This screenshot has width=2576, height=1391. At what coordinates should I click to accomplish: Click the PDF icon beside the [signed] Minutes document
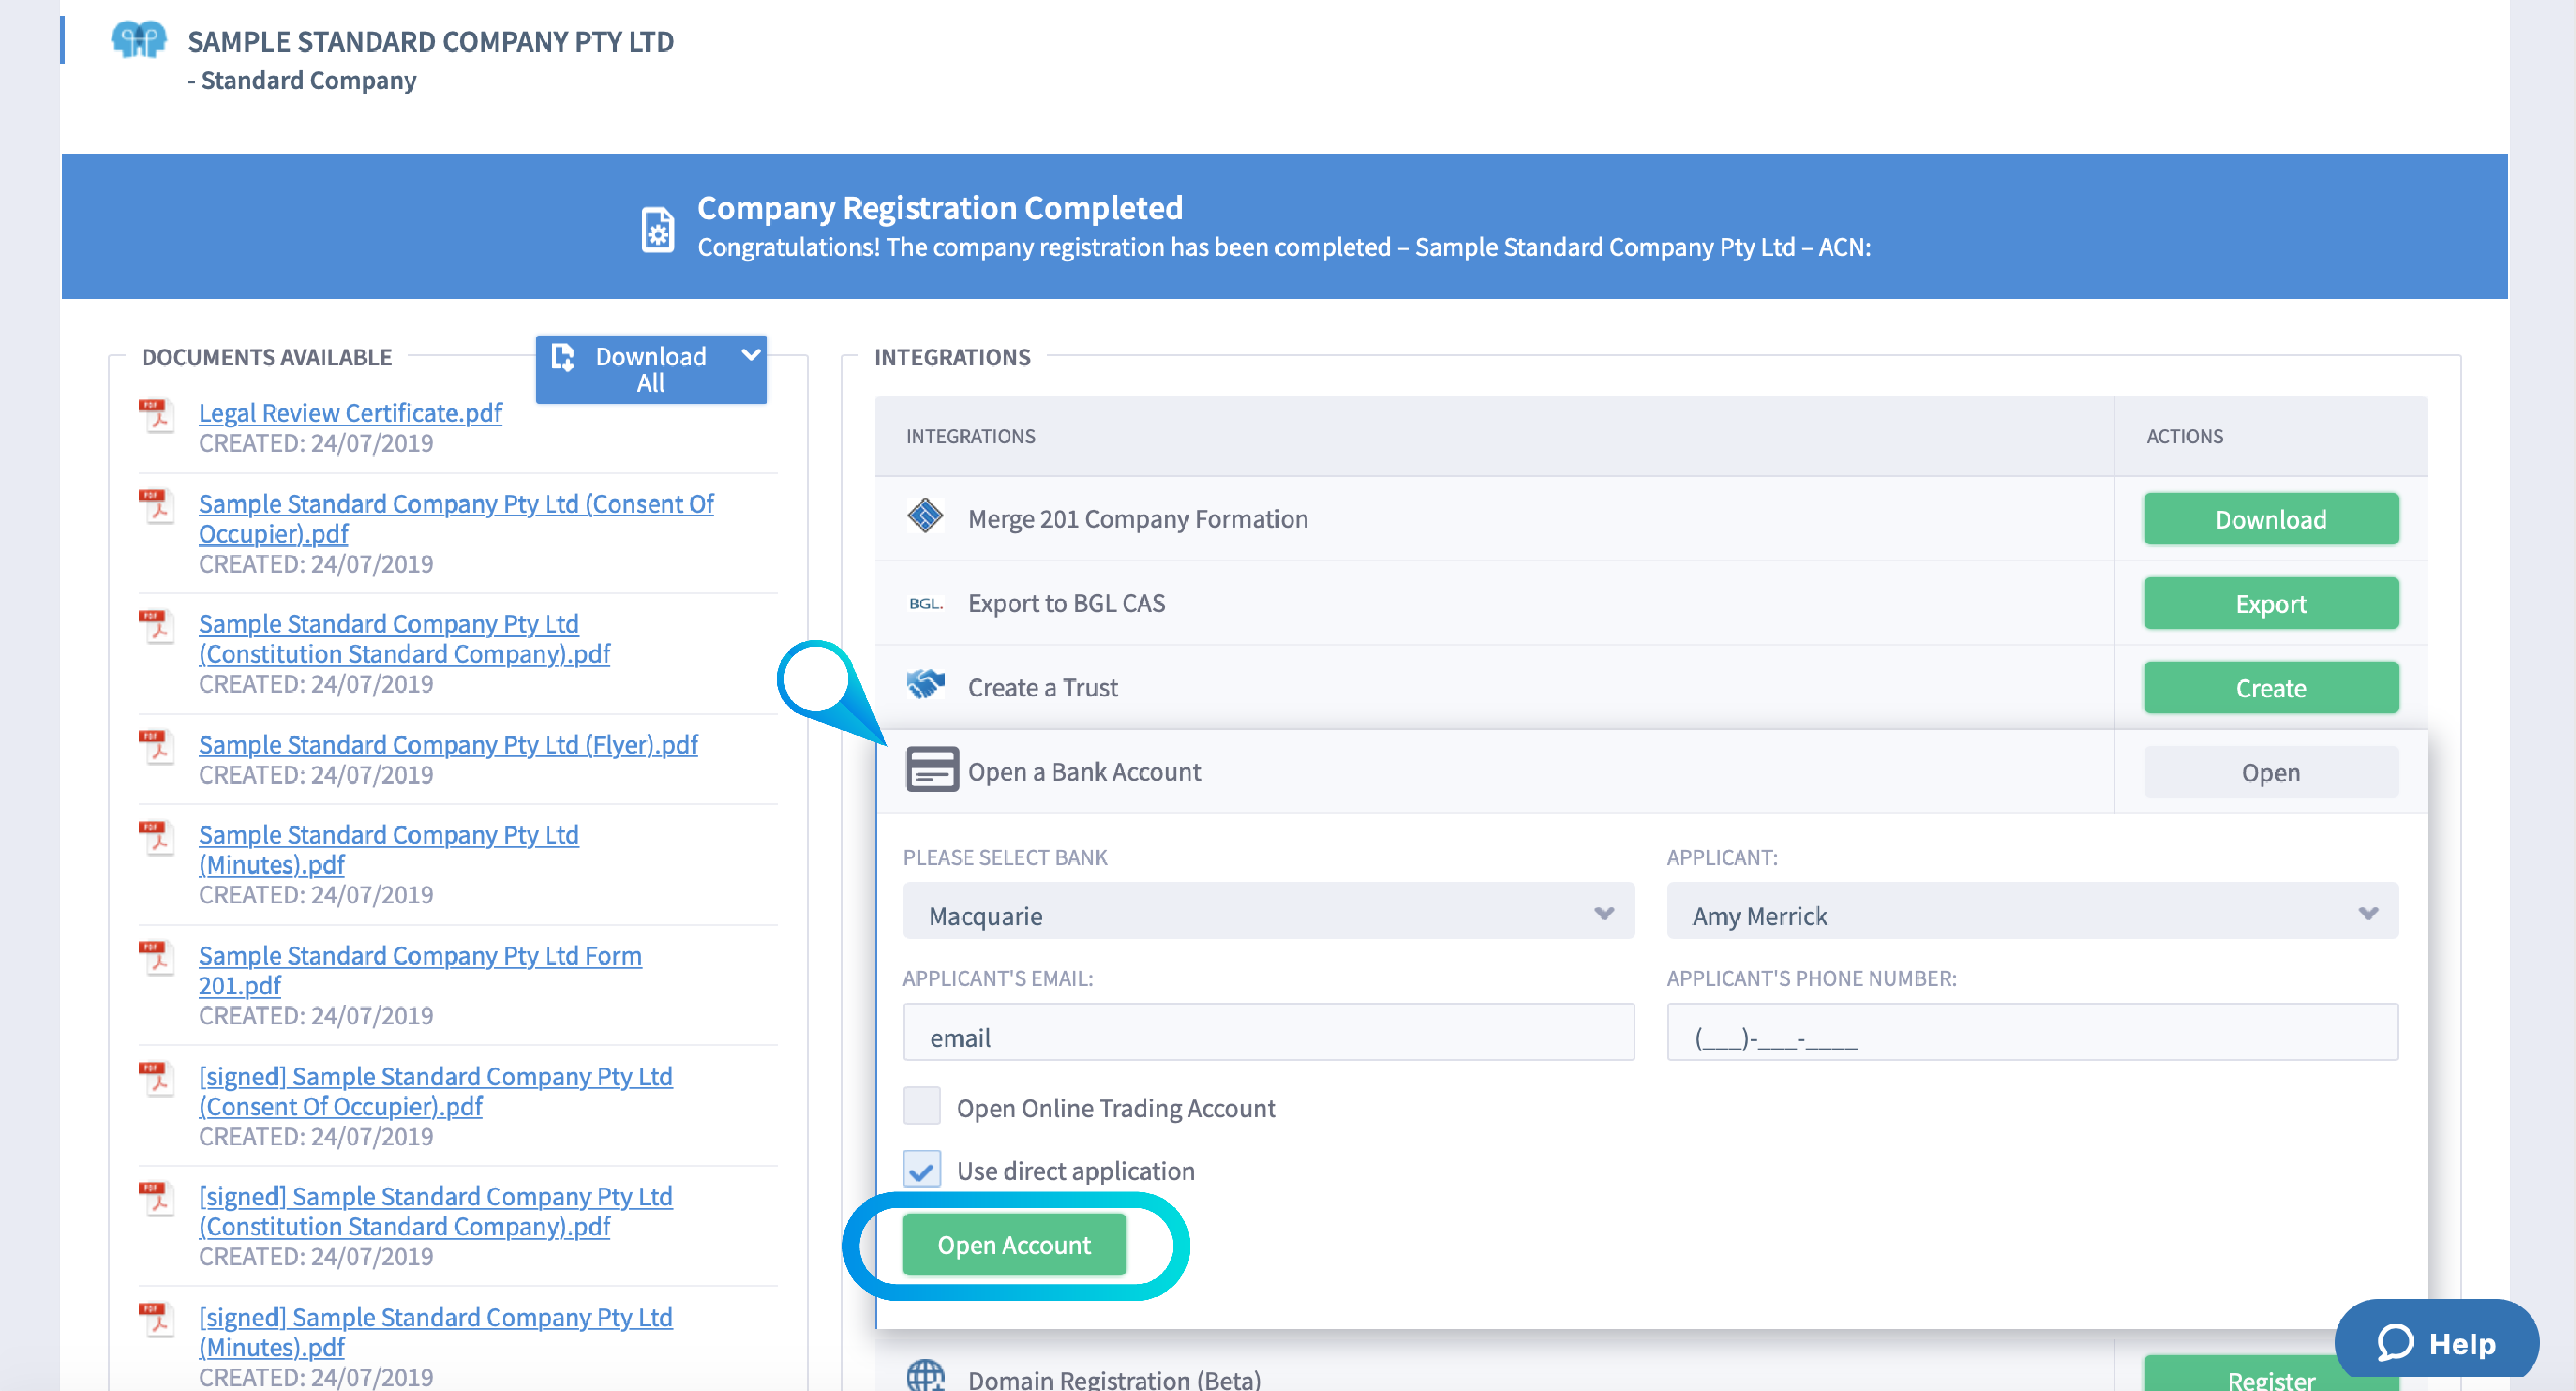click(x=156, y=1319)
